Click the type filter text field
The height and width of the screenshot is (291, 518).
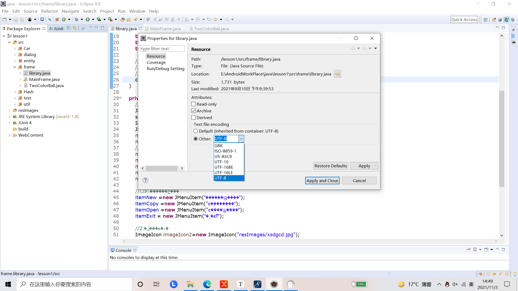(162, 48)
